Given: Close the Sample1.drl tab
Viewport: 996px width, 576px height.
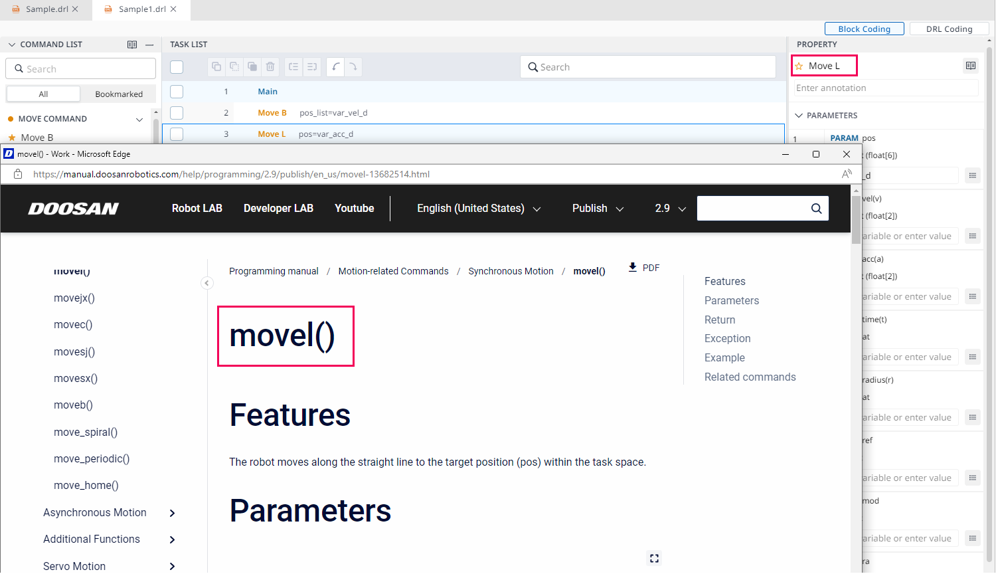Looking at the screenshot, I should [x=173, y=9].
